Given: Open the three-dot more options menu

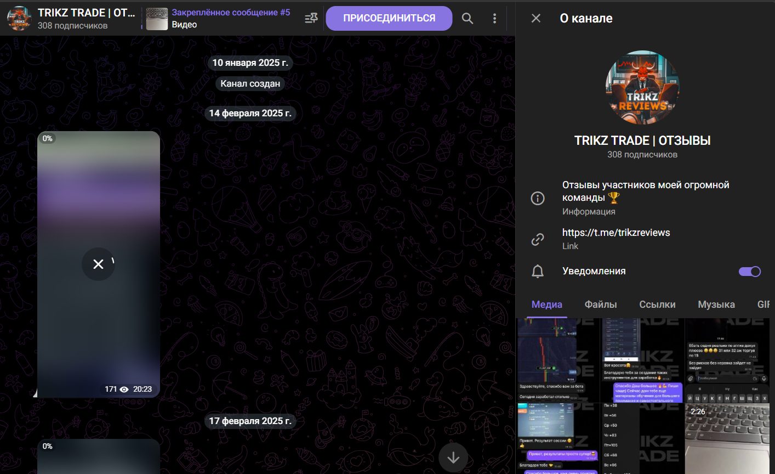Looking at the screenshot, I should [x=494, y=19].
